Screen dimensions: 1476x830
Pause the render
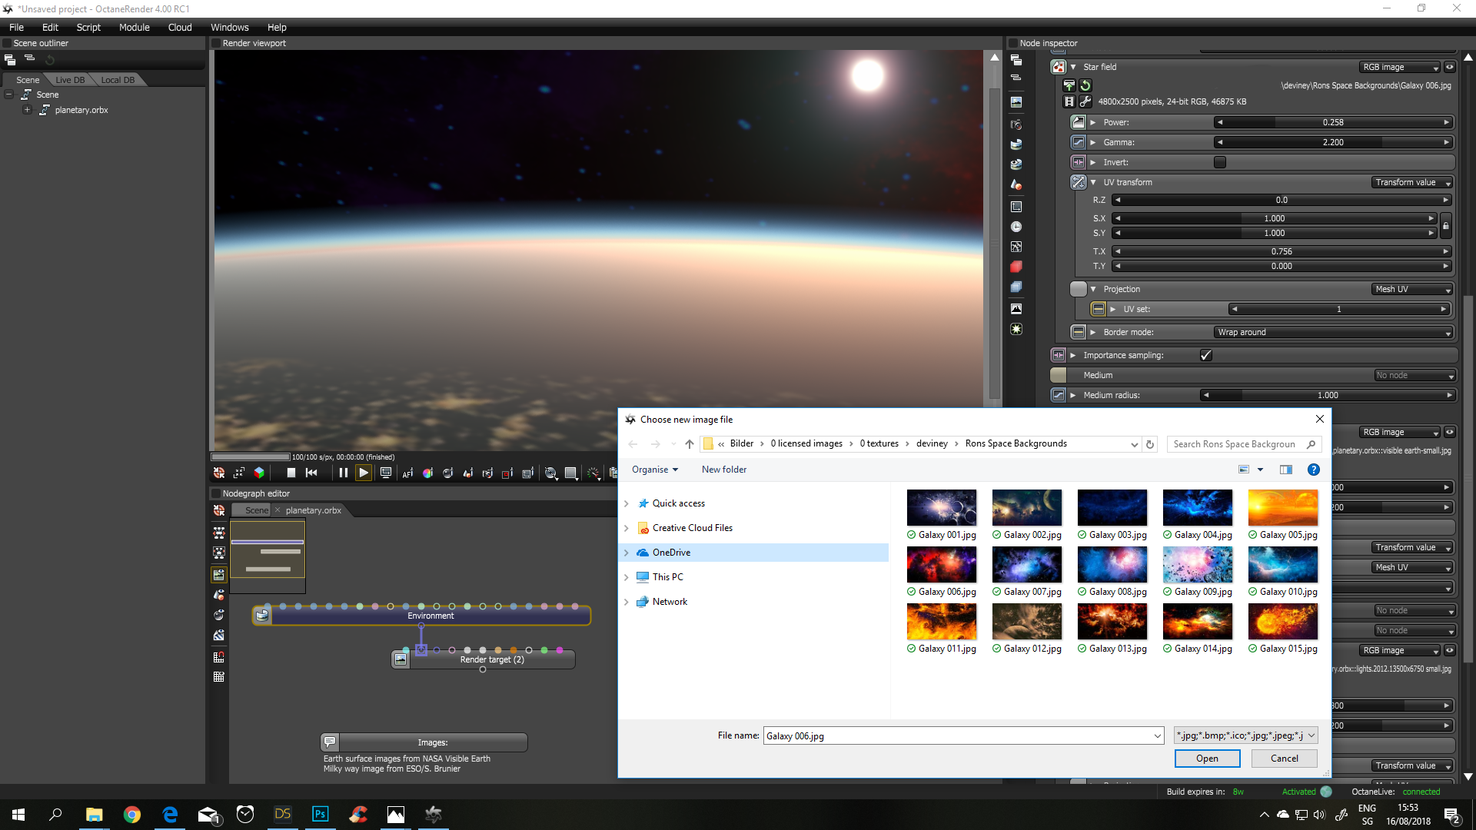coord(343,473)
